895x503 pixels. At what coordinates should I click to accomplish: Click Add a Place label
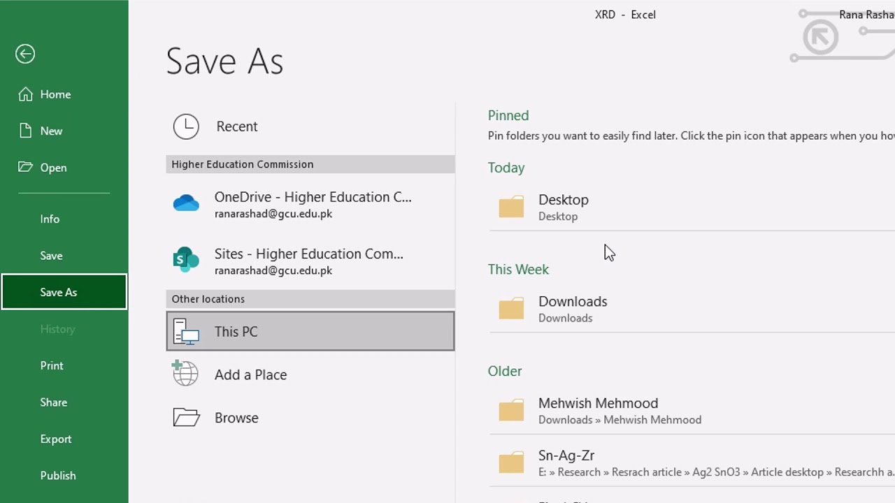point(250,374)
